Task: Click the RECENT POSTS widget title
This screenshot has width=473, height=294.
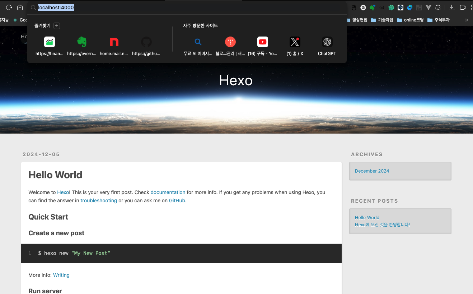Action: pos(374,201)
